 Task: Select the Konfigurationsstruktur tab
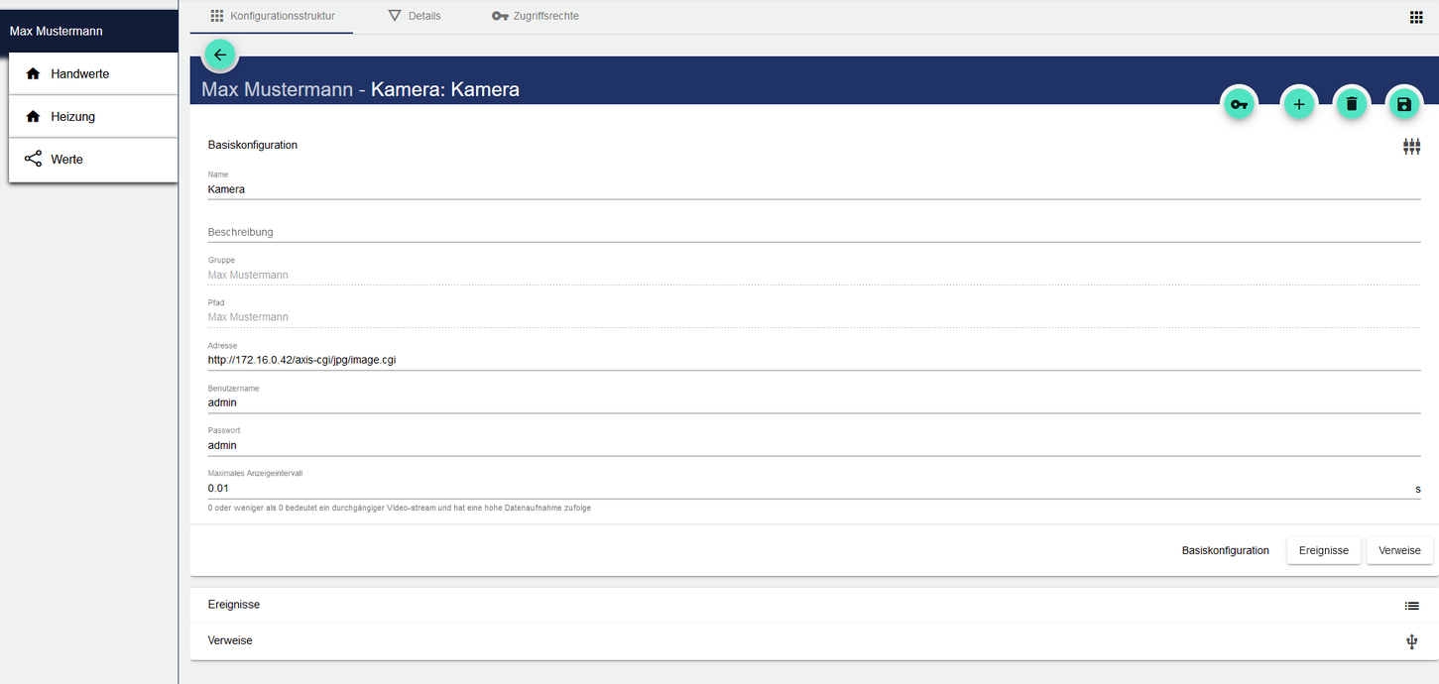[x=273, y=16]
